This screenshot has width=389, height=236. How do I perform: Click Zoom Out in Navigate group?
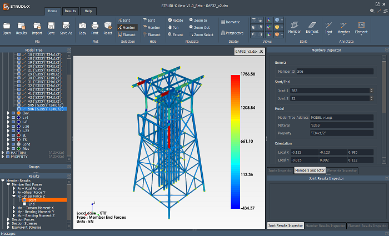click(x=200, y=28)
